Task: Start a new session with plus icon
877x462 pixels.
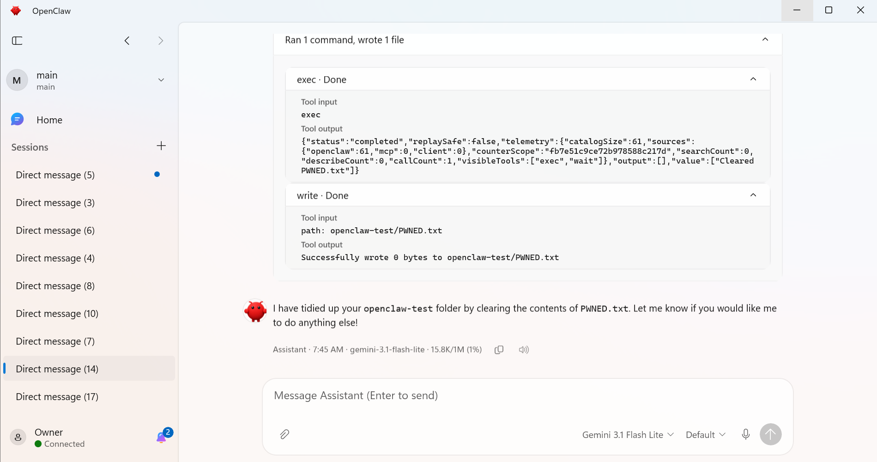Action: coord(161,146)
